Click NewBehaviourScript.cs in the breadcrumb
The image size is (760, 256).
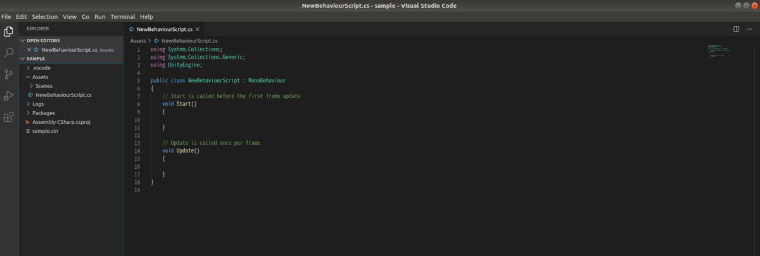[189, 40]
